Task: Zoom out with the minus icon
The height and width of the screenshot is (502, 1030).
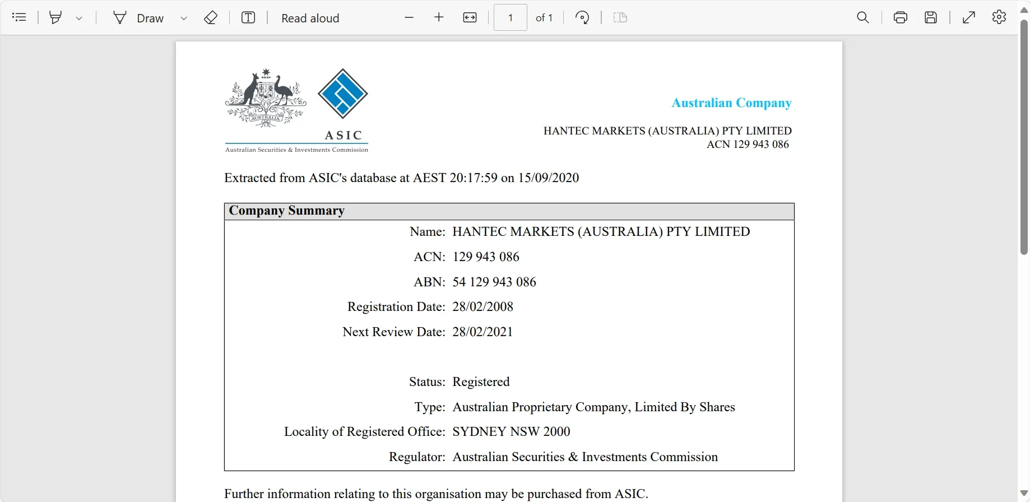Action: coord(409,17)
